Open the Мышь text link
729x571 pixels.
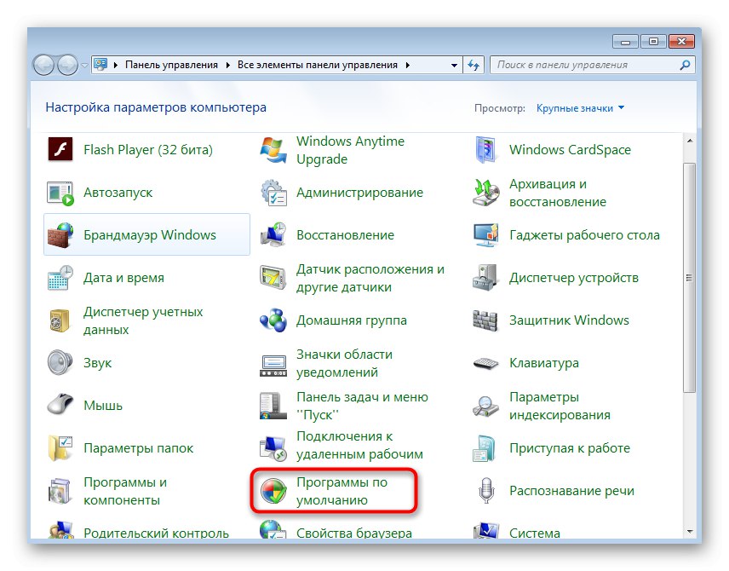(103, 406)
